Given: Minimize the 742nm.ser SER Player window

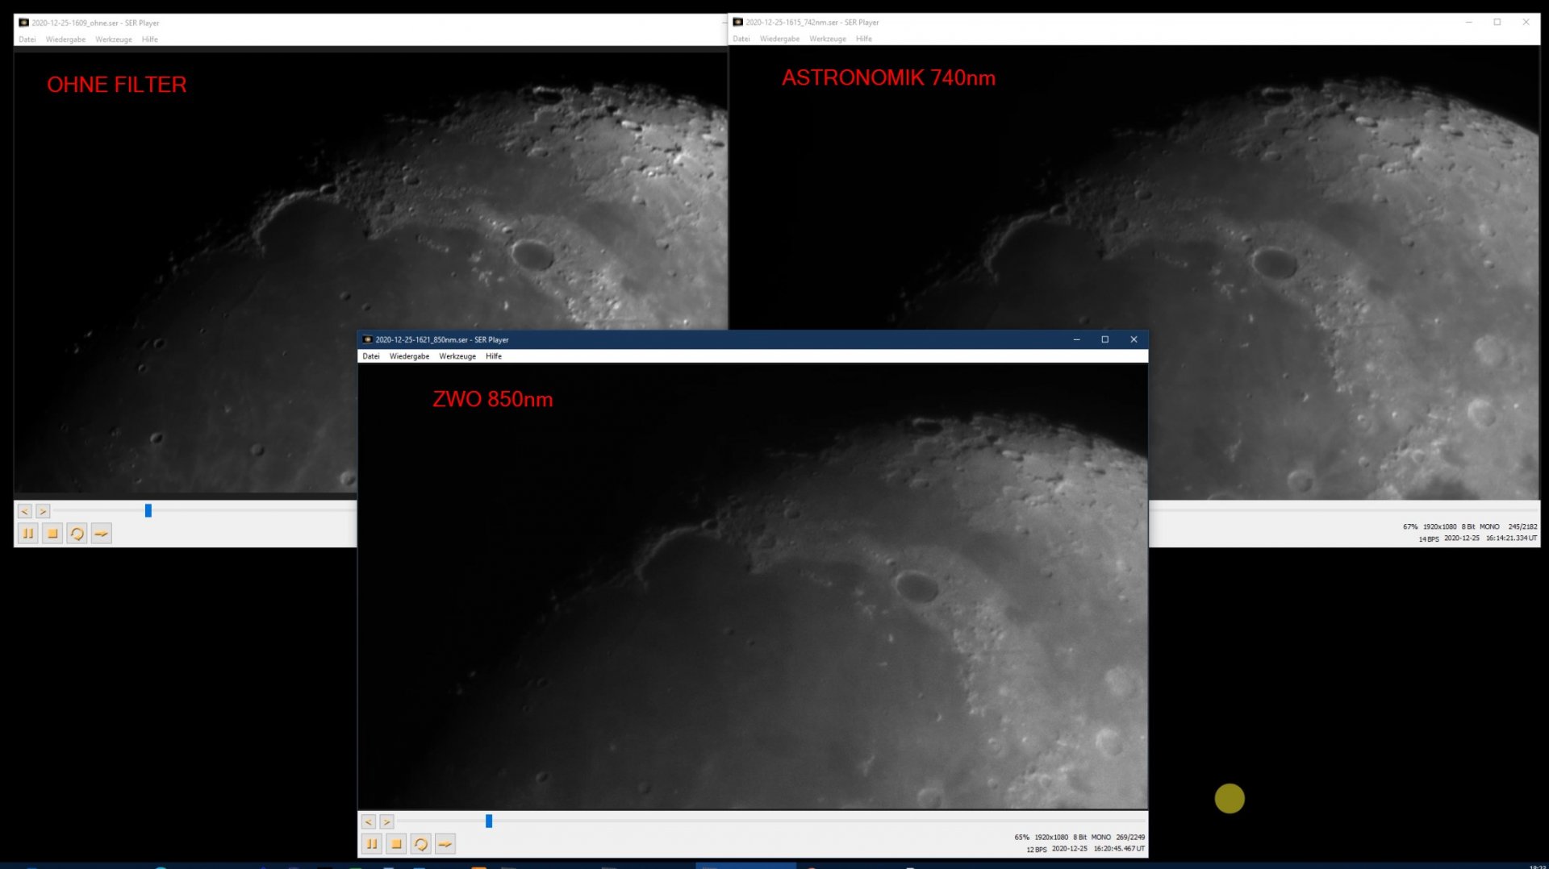Looking at the screenshot, I should tap(1469, 22).
